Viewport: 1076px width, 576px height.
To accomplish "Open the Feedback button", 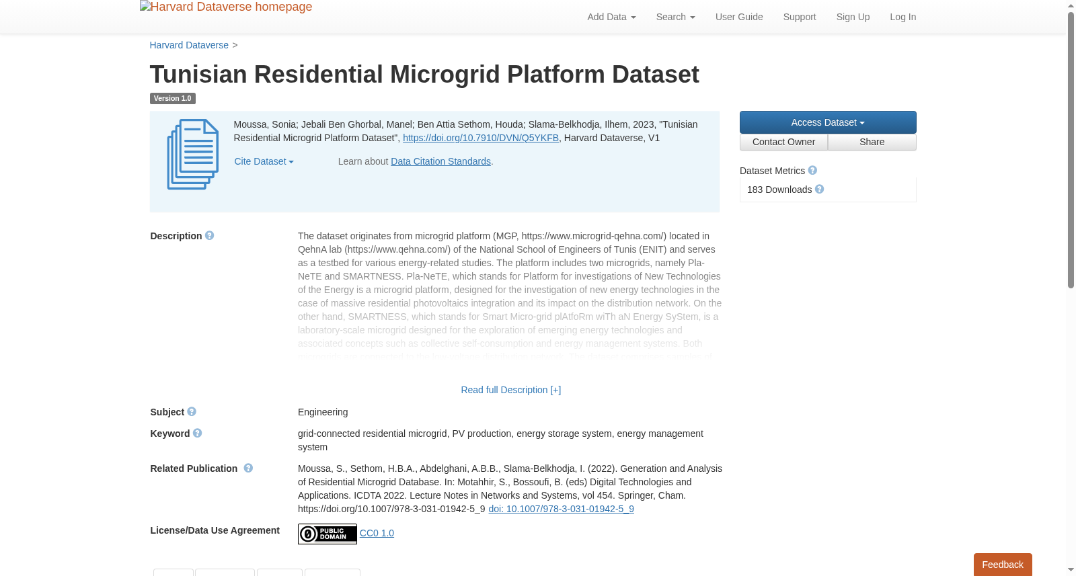I will click(x=1003, y=565).
